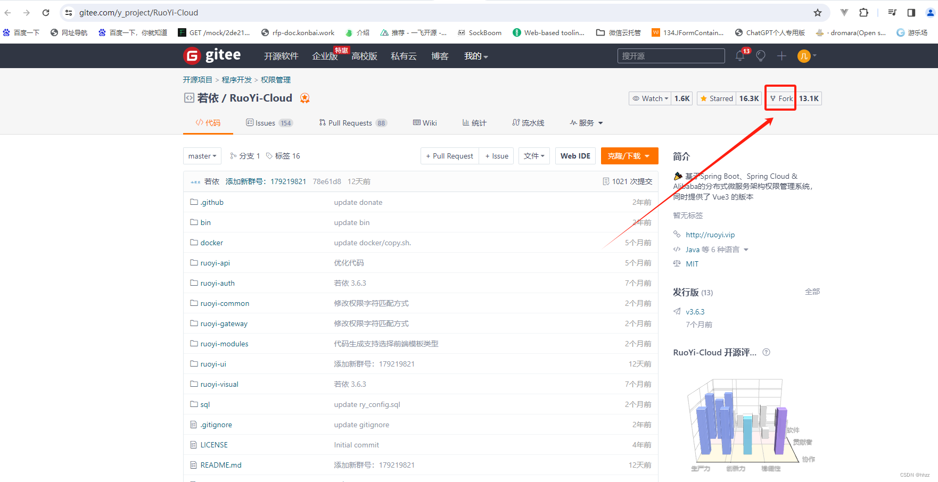Open 高校版 in the top navigation
Image resolution: width=938 pixels, height=482 pixels.
pyautogui.click(x=364, y=56)
